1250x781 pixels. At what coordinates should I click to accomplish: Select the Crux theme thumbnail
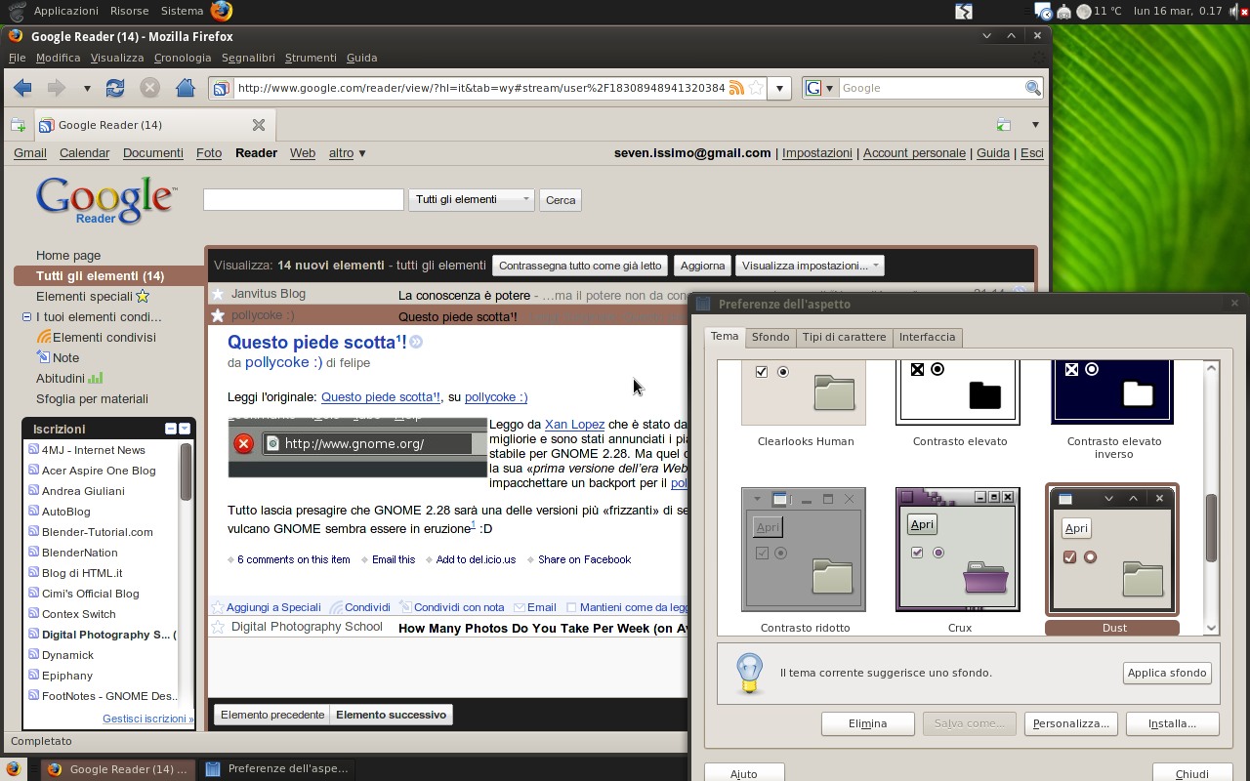[x=957, y=550]
